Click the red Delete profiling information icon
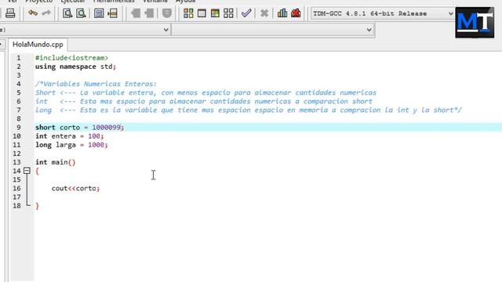Image resolution: width=502 pixels, height=282 pixels. coord(296,13)
